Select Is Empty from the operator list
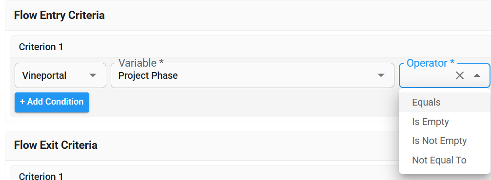The image size is (491, 180). click(x=444, y=122)
